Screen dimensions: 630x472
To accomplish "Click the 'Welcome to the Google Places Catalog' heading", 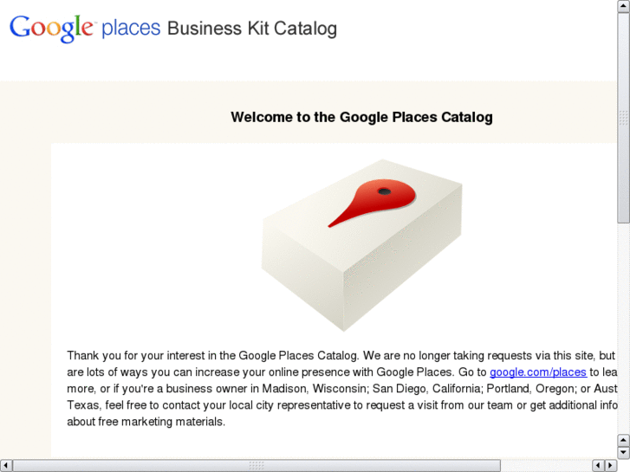I will point(361,117).
